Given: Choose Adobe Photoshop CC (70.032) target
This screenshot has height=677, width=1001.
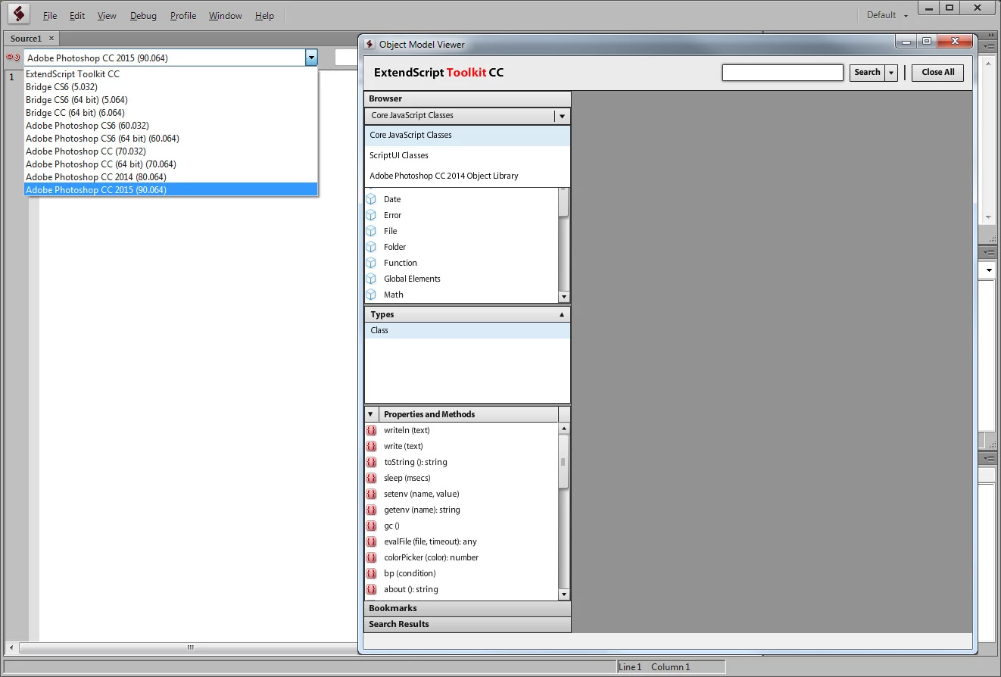Looking at the screenshot, I should (x=170, y=151).
